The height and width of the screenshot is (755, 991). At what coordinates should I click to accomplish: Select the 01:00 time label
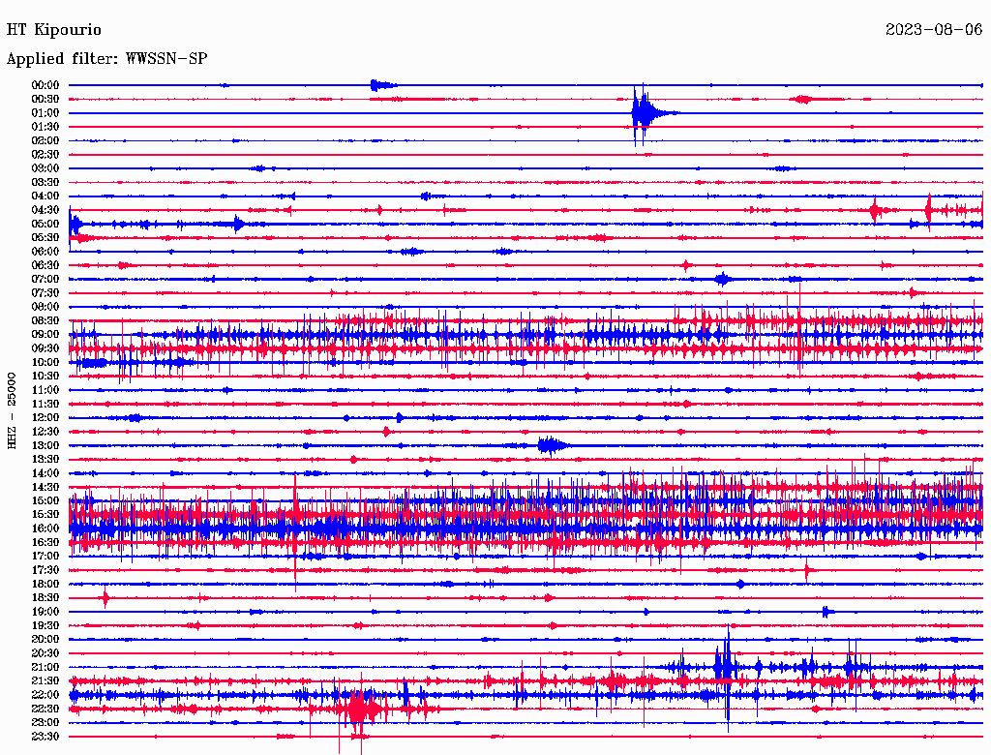(45, 113)
